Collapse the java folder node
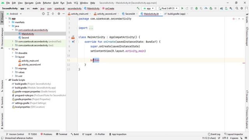The image size is (249, 140). [9, 26]
